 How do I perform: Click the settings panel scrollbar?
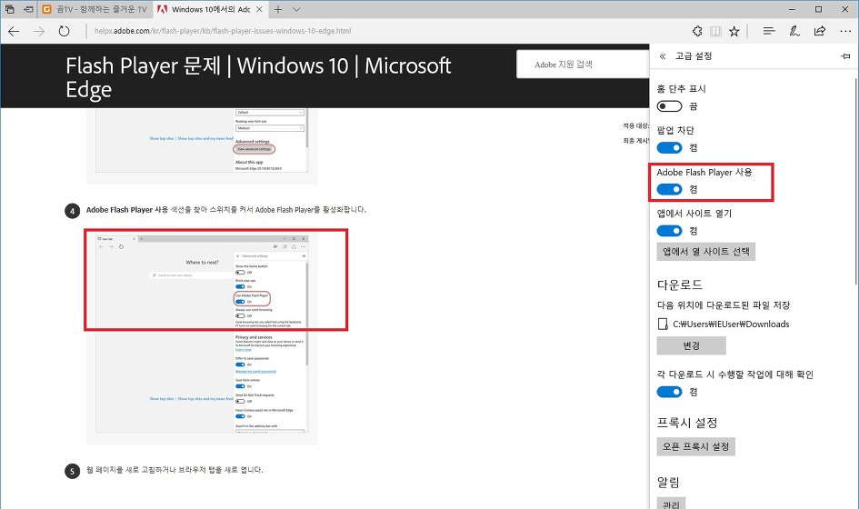pos(856,181)
